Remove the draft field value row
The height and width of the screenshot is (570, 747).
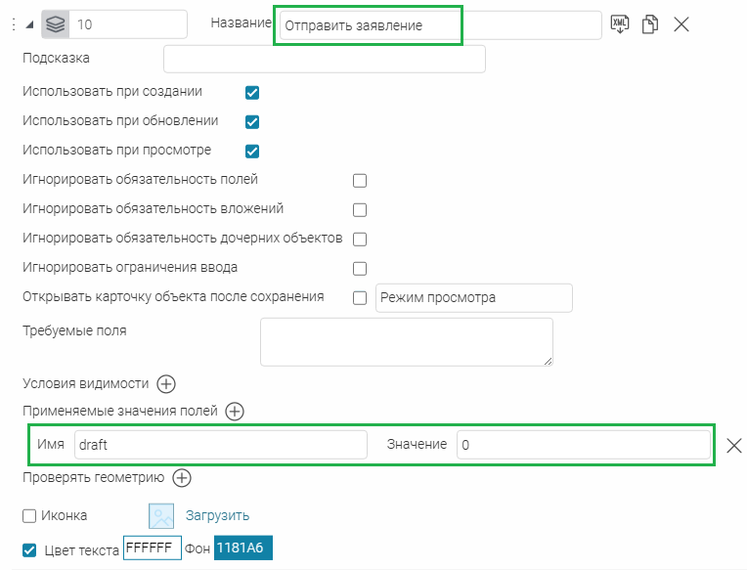tap(734, 445)
